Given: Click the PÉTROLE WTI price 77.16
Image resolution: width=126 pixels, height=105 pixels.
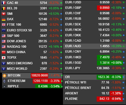Looking at the screenshot, I should (x=105, y=82).
